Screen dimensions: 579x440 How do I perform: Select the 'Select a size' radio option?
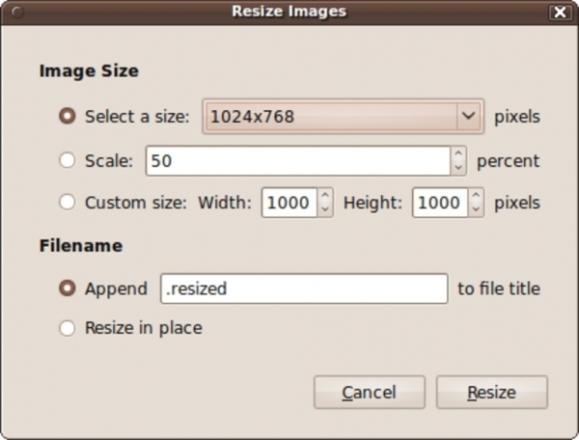68,117
